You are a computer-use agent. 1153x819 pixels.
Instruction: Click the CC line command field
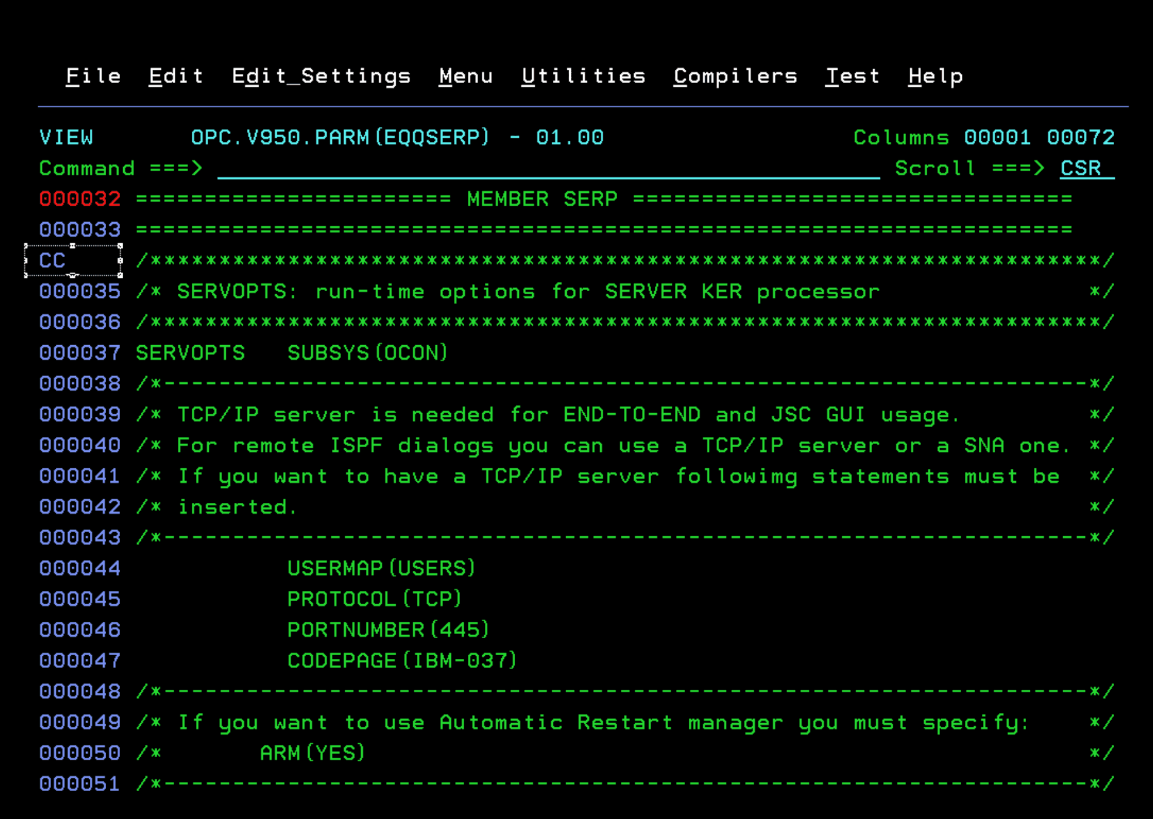pyautogui.click(x=73, y=261)
